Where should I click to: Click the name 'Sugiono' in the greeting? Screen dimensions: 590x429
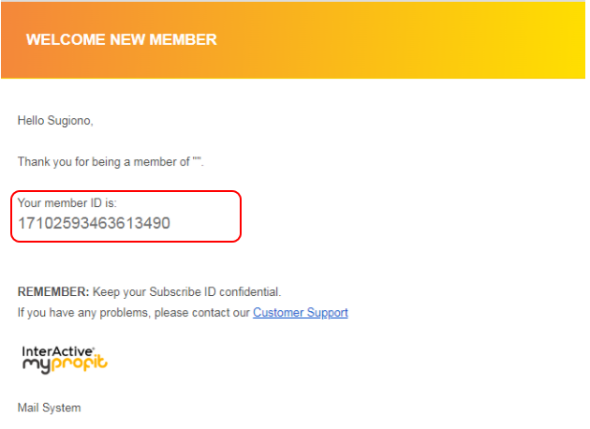tap(71, 121)
